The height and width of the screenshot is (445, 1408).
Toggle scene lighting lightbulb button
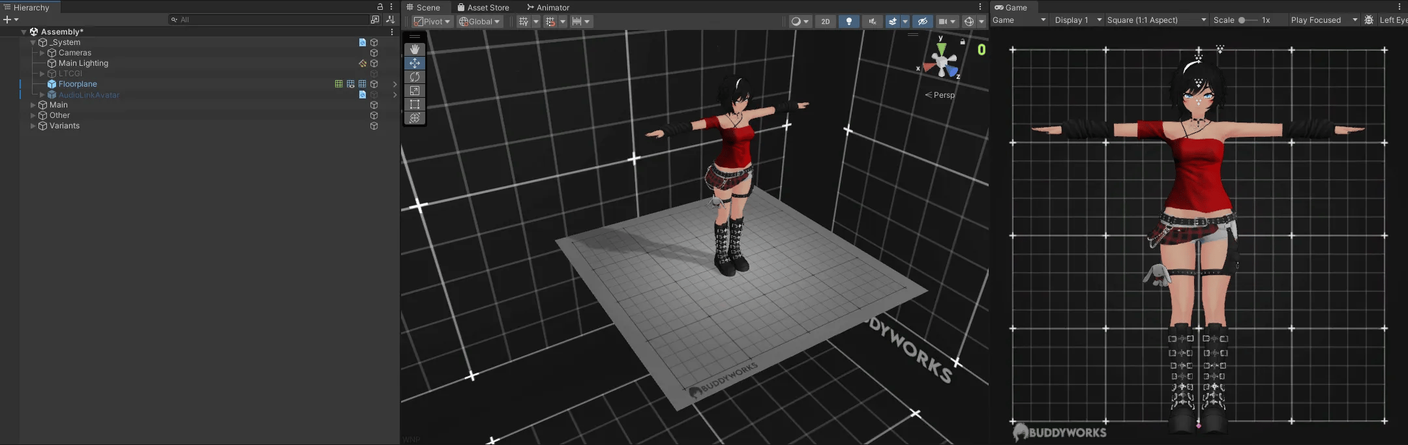848,22
